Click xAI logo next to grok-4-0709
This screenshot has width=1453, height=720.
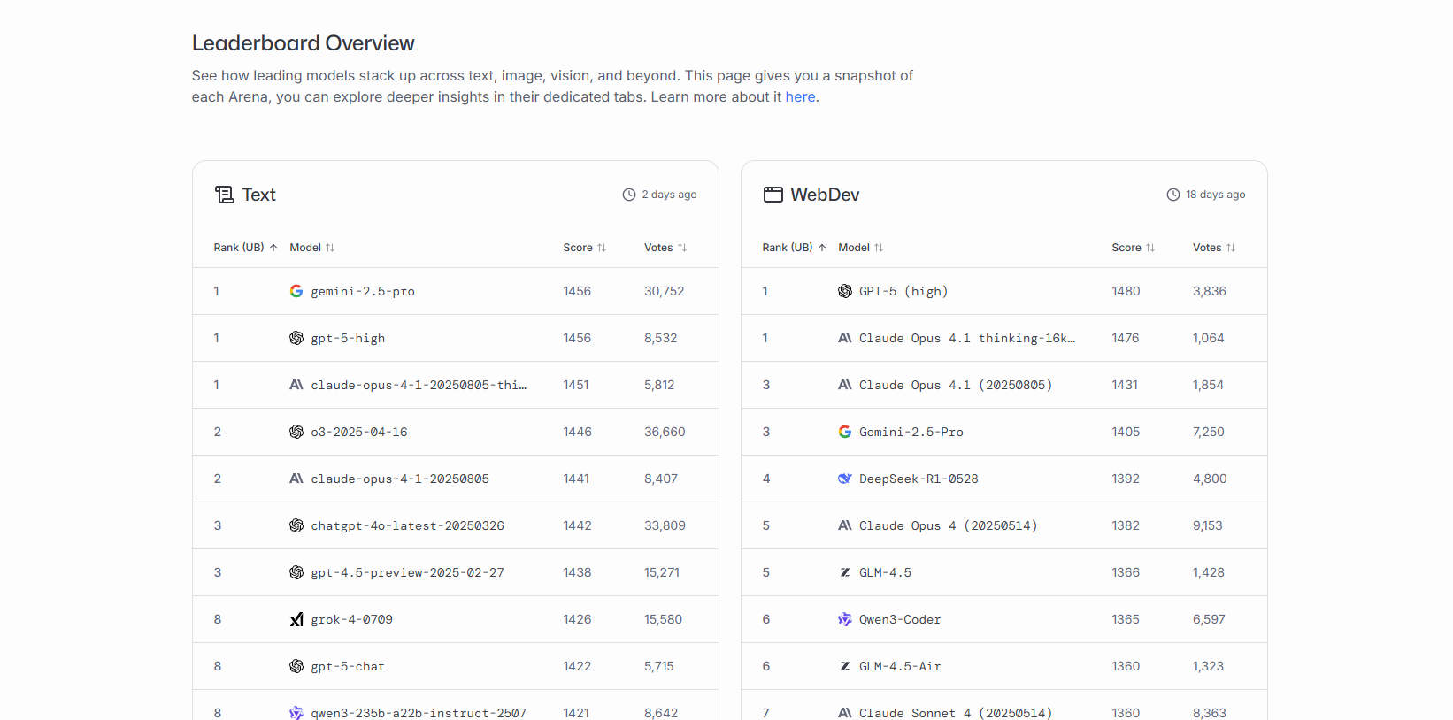click(296, 619)
